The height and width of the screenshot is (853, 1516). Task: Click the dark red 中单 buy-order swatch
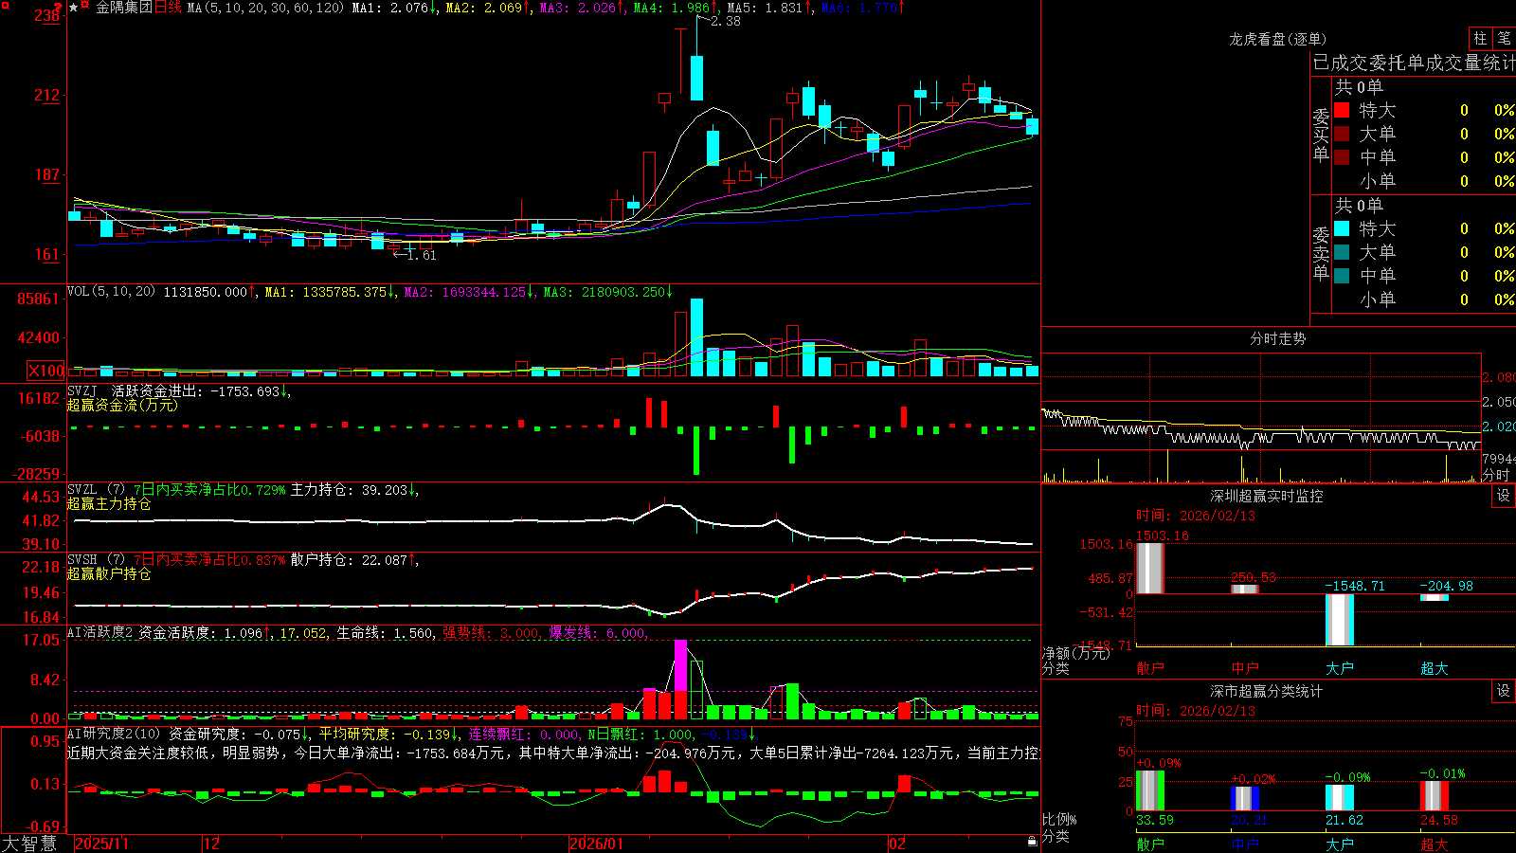pyautogui.click(x=1342, y=157)
